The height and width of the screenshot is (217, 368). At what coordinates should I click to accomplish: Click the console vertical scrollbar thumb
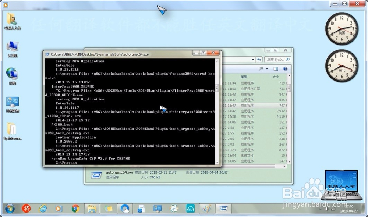217,88
